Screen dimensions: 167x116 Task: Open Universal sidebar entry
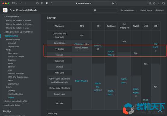[x=12, y=43]
